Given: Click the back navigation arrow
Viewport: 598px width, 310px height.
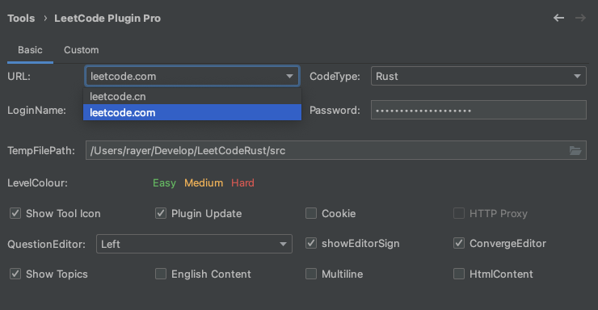Looking at the screenshot, I should pyautogui.click(x=558, y=18).
